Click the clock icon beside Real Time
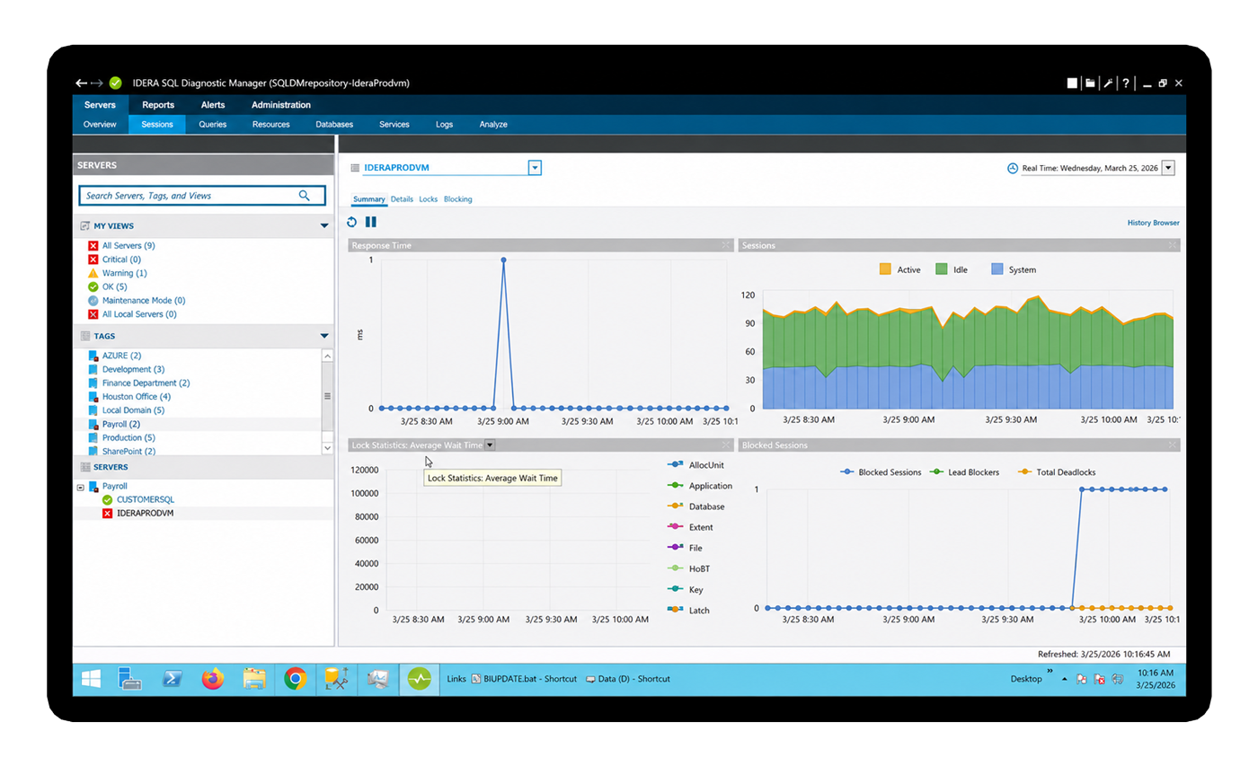The width and height of the screenshot is (1258, 766). (x=1013, y=168)
